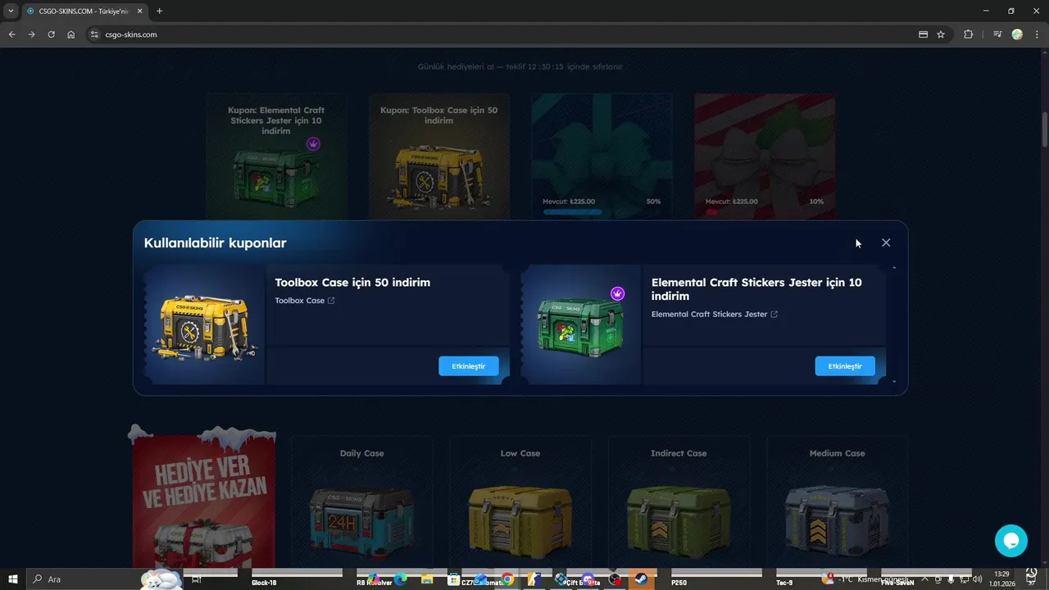Open Task View on the taskbar
1049x590 pixels.
pos(196,579)
